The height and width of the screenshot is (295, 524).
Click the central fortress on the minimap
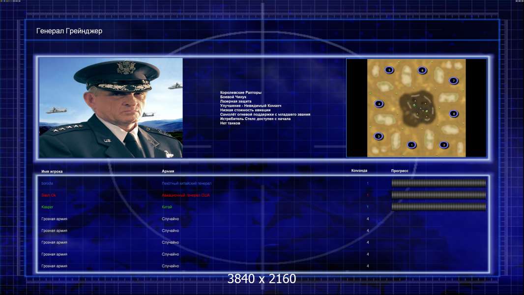(x=418, y=108)
